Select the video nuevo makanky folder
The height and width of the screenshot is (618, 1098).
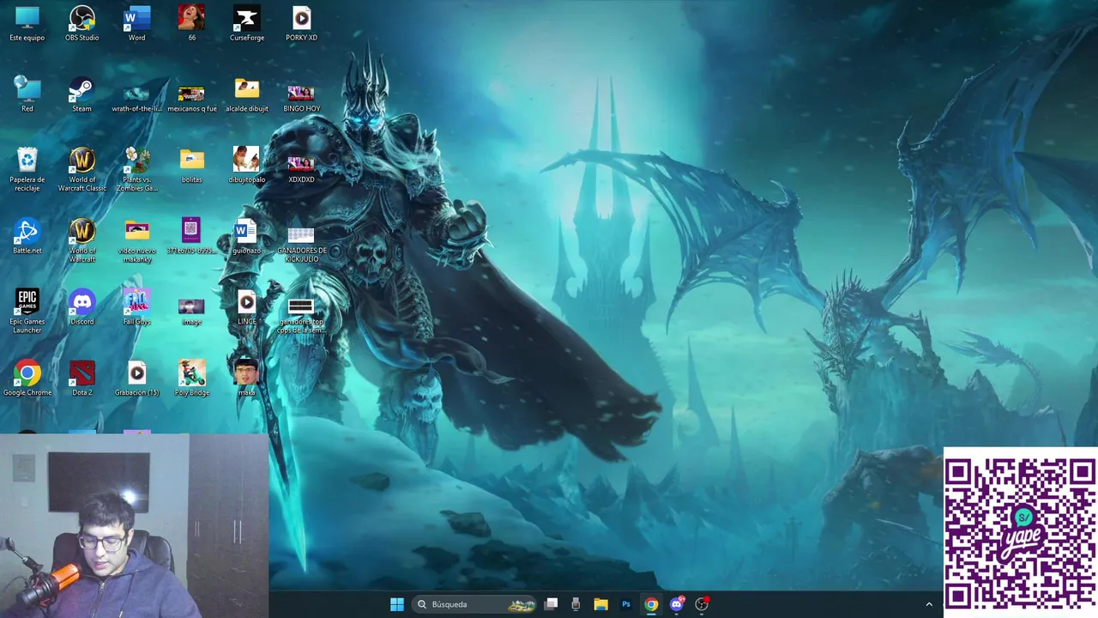[x=136, y=241]
